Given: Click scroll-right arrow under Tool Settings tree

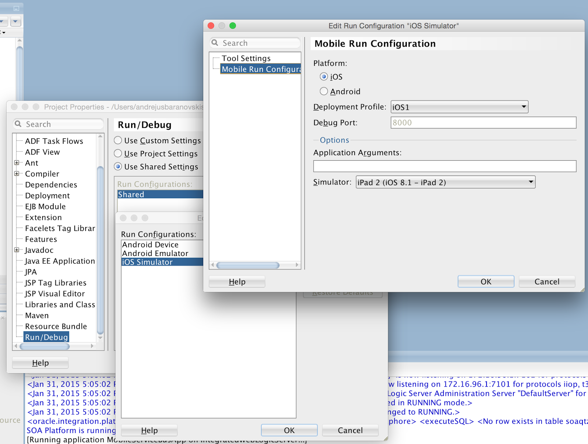Looking at the screenshot, I should click(x=297, y=265).
